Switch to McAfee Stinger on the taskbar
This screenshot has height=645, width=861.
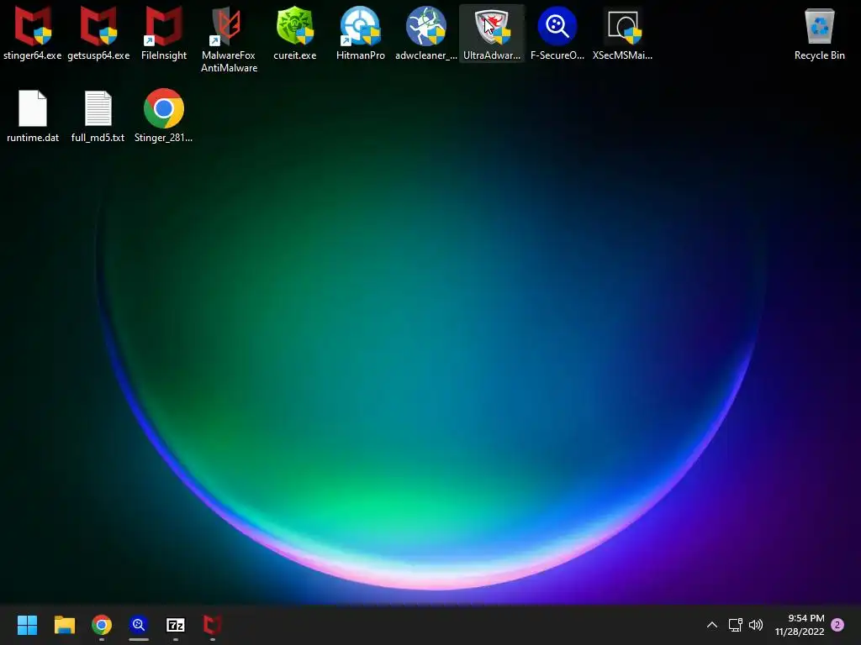click(x=213, y=625)
